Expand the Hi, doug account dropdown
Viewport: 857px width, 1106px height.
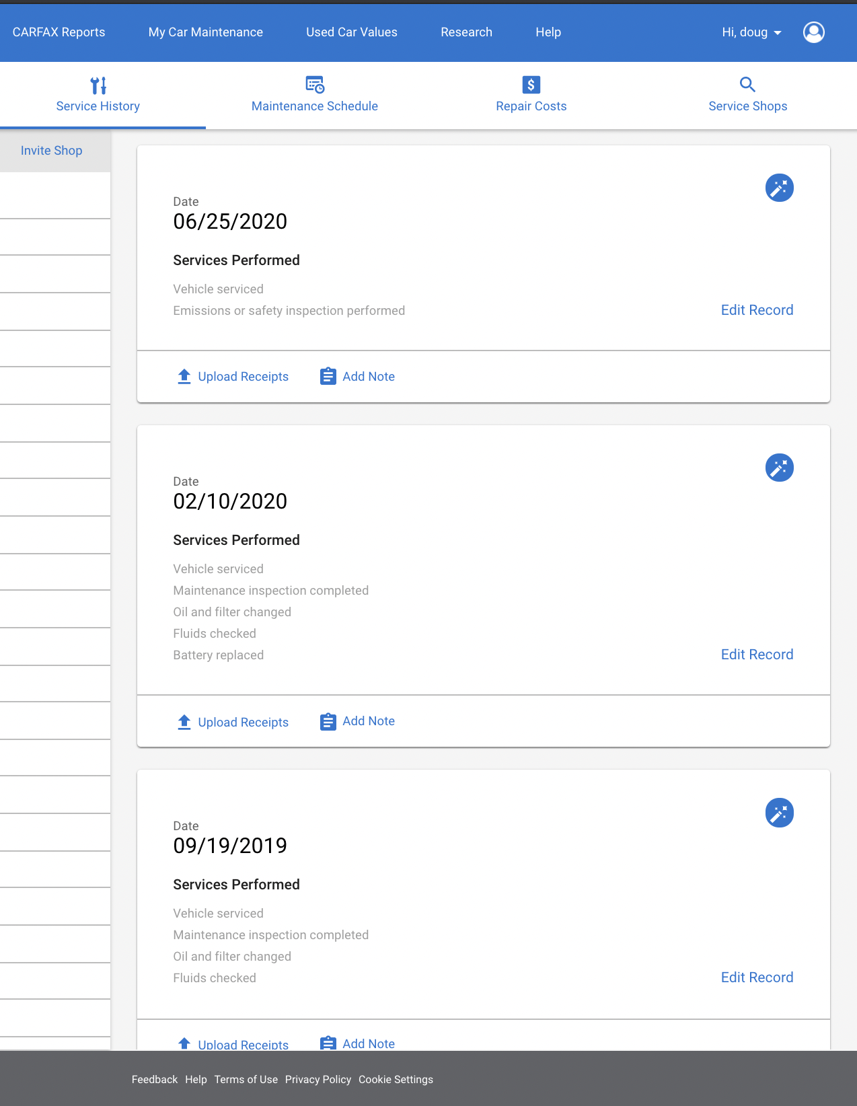coord(751,32)
